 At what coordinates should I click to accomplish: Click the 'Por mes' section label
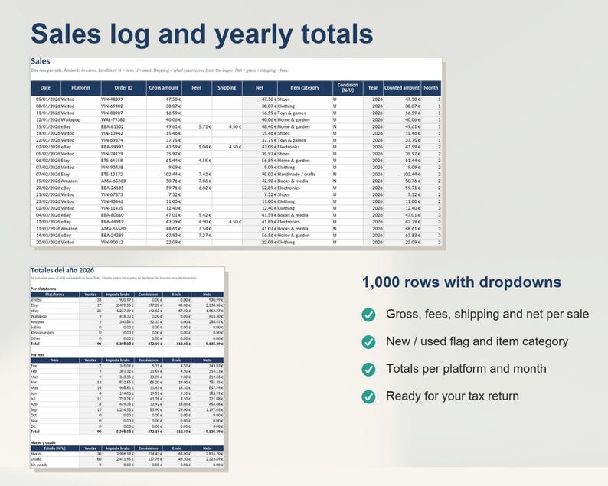pyautogui.click(x=38, y=355)
